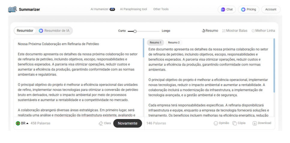The width and height of the screenshot is (290, 143).
Task: Select the Resumo 1 tab
Action: pyautogui.click(x=156, y=42)
